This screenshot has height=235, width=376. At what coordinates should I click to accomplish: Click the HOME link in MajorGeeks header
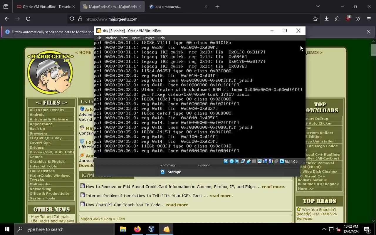85,53
